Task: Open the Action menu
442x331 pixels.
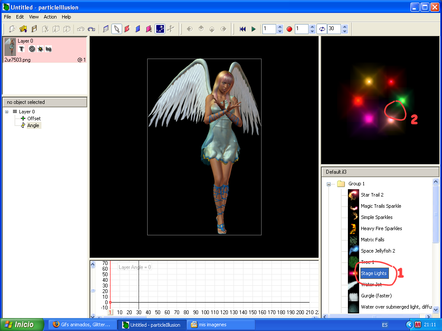Action: tap(50, 17)
